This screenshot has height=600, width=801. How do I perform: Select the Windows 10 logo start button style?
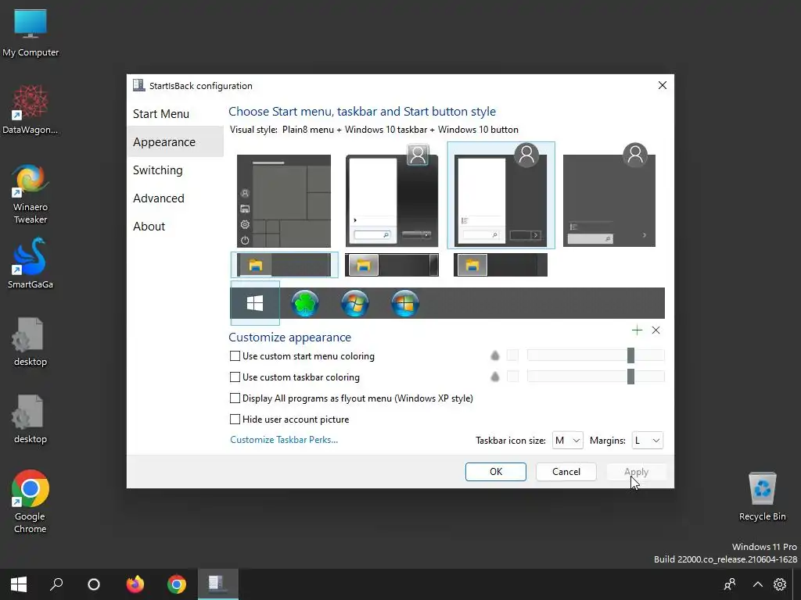255,303
